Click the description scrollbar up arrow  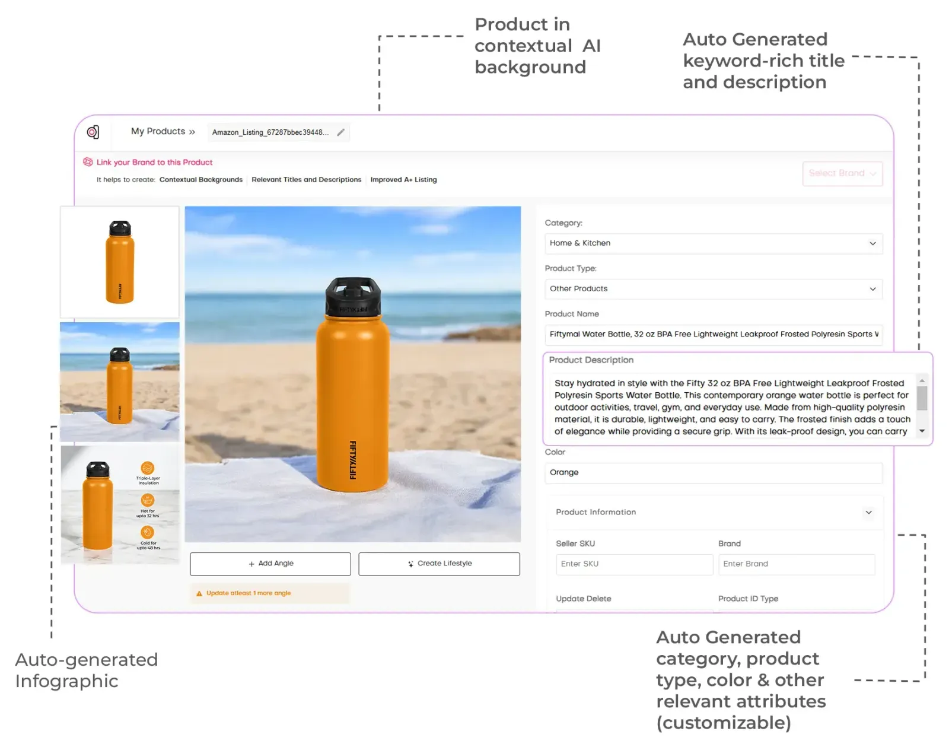coord(922,380)
